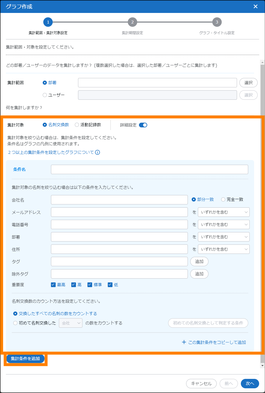Open the 電話番号 match condition dropdown
265x393 pixels.
[x=224, y=224]
